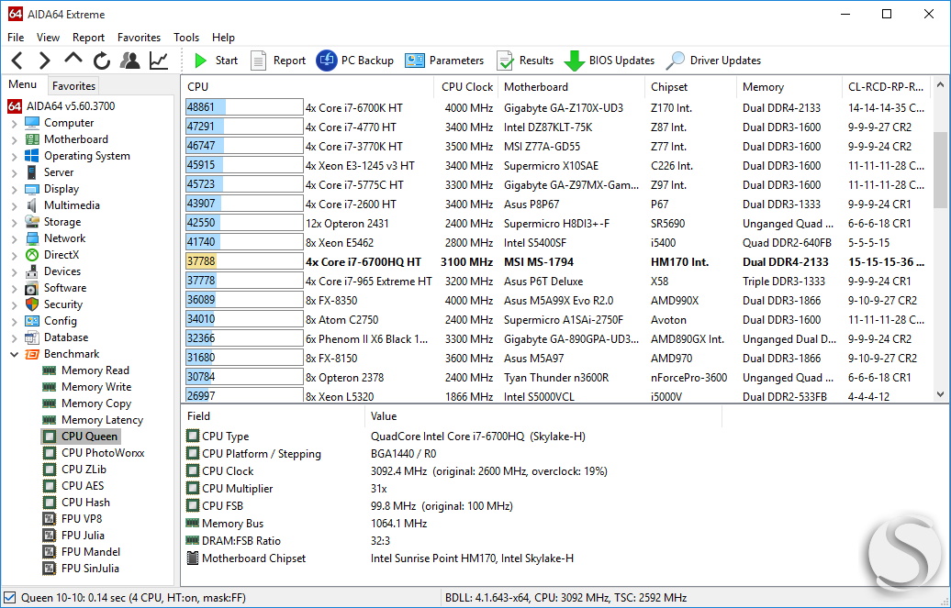Select the 4x Core i7-6700HQ HT row
This screenshot has width=951, height=608.
(x=555, y=262)
